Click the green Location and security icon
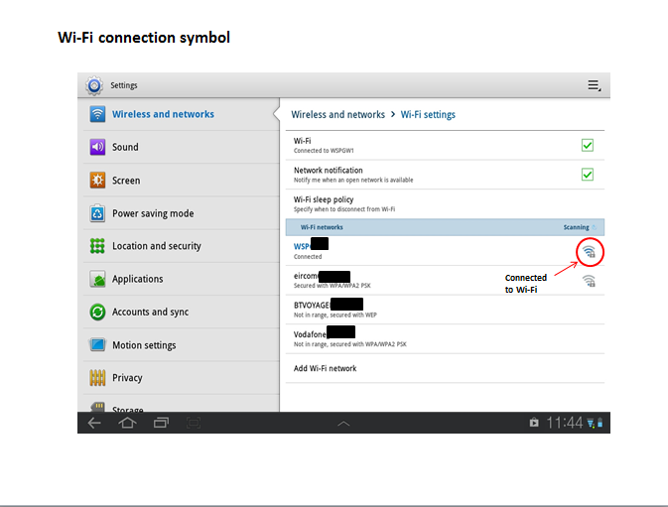Screen dimensions: 668x507 tap(97, 246)
